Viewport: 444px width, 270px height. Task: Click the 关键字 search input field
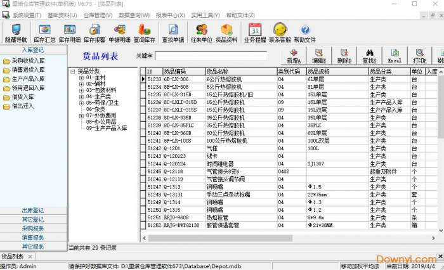click(x=211, y=56)
